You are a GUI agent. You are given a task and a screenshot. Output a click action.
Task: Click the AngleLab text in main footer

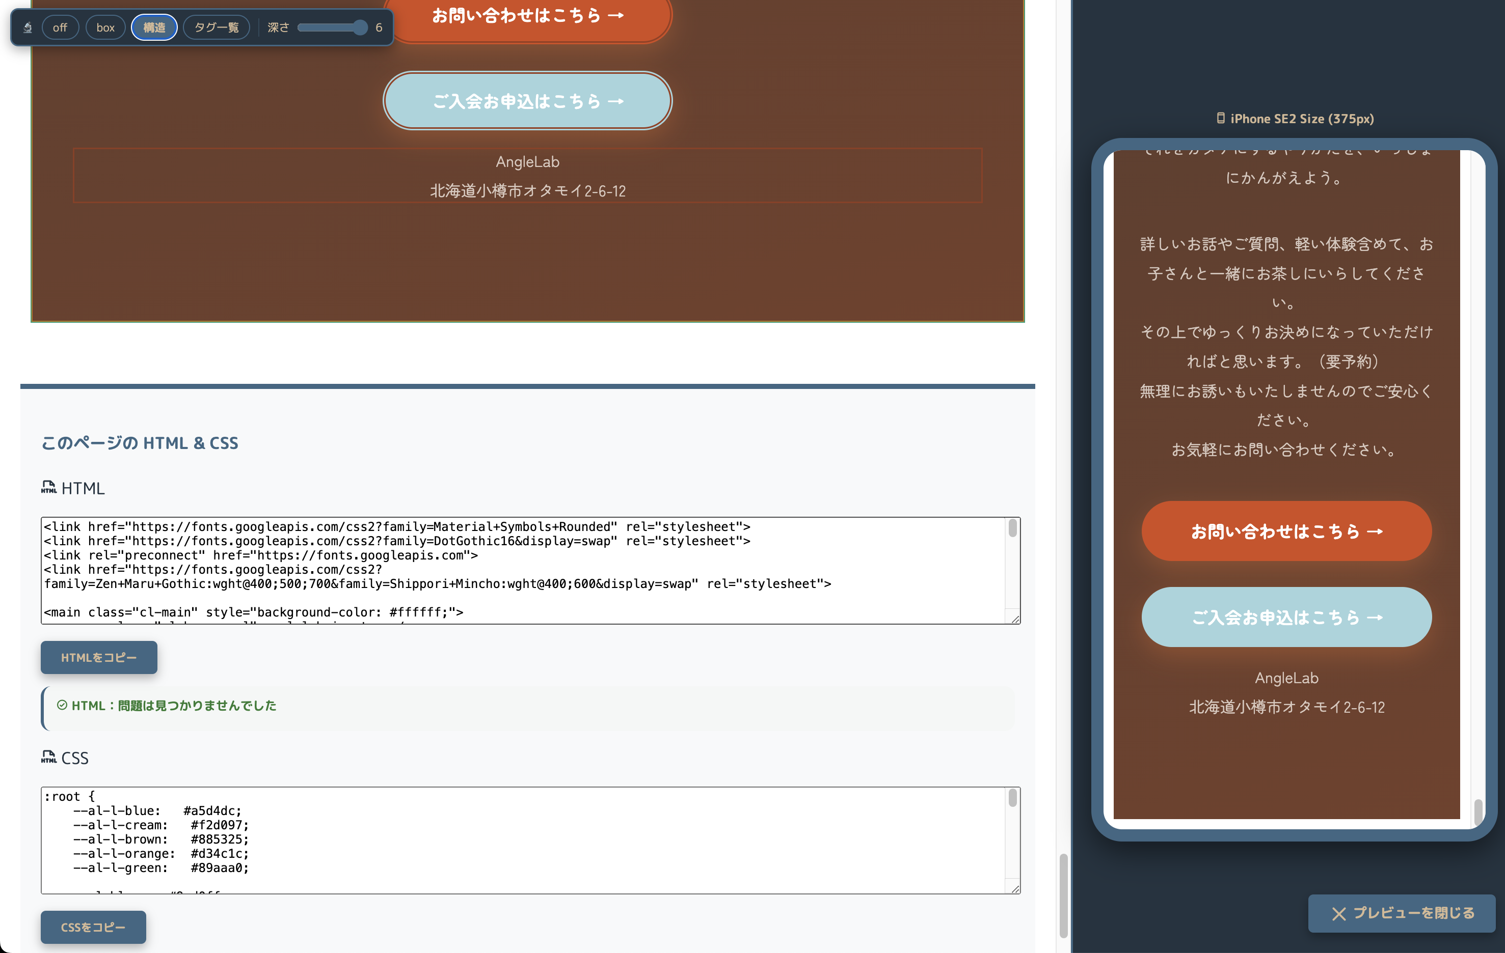click(x=527, y=162)
